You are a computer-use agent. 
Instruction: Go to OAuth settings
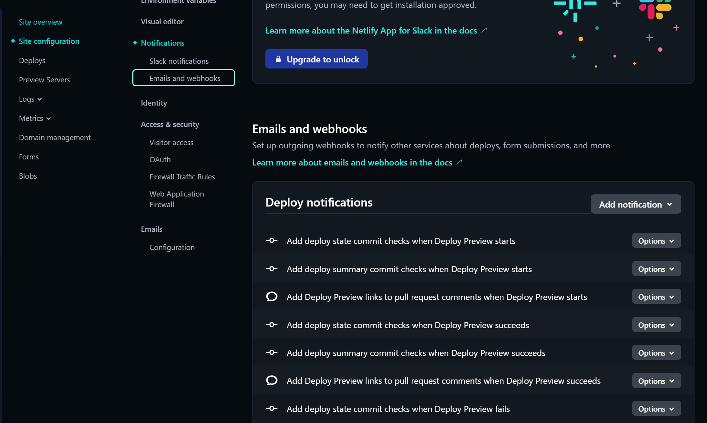point(160,160)
